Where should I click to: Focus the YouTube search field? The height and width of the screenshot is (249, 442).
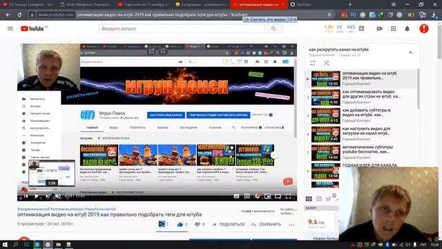(x=182, y=28)
